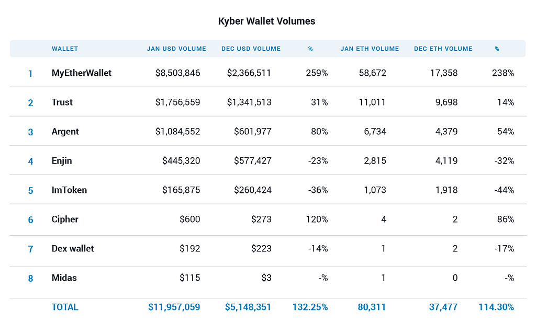Screen dimensions: 536x335
Task: Click the TOTAL row label
Action: point(65,307)
